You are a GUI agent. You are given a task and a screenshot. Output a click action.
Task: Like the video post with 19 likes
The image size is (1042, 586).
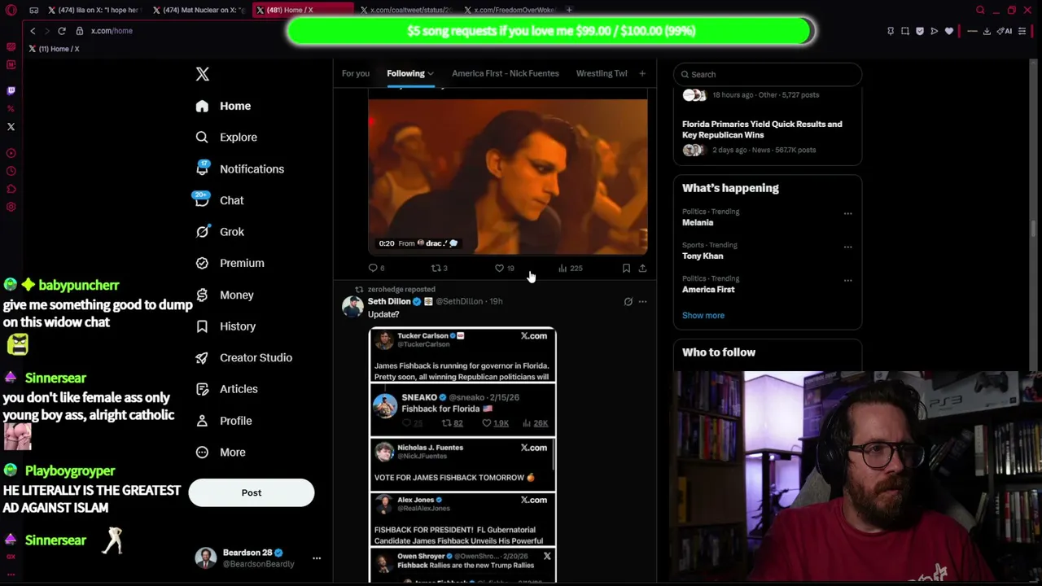pos(504,268)
